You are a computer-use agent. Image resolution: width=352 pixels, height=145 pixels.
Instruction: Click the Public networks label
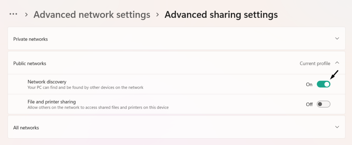click(x=30, y=64)
